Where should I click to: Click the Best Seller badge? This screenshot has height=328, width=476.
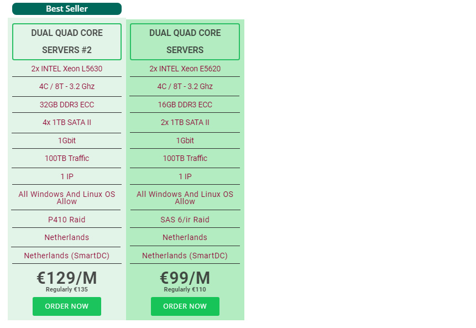[x=66, y=9]
